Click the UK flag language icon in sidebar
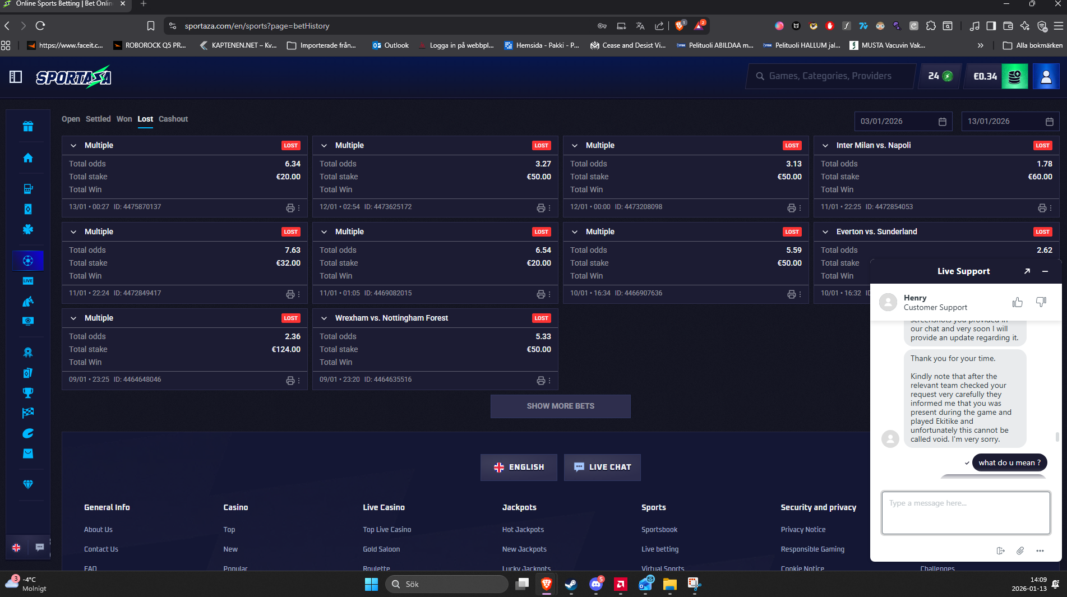This screenshot has height=597, width=1067. 16,547
